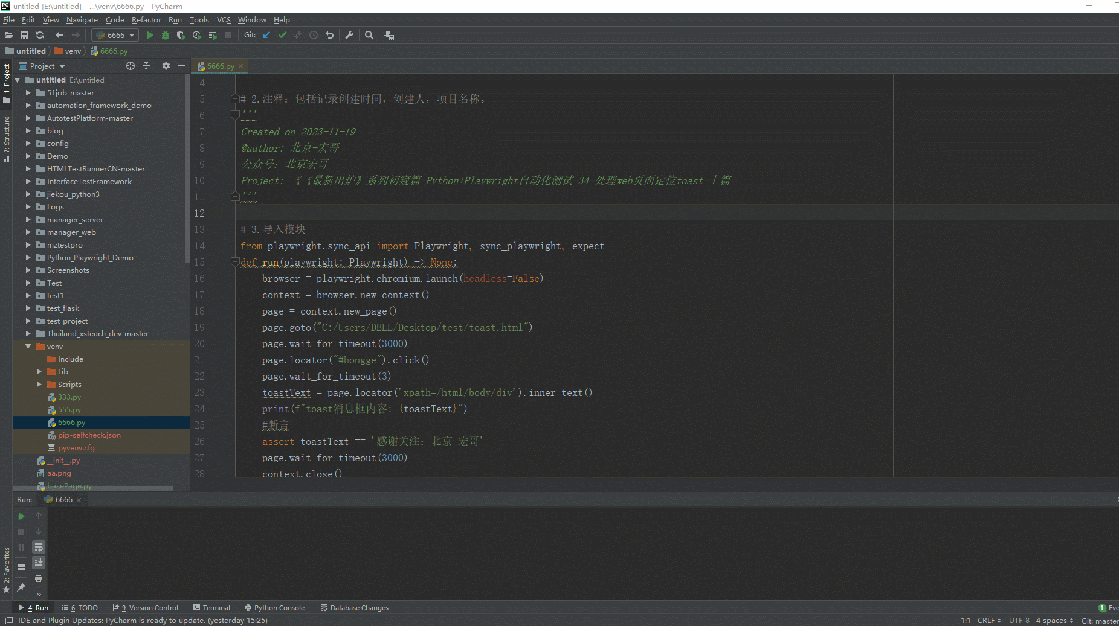
Task: Collapse the venv folder
Action: click(x=28, y=347)
